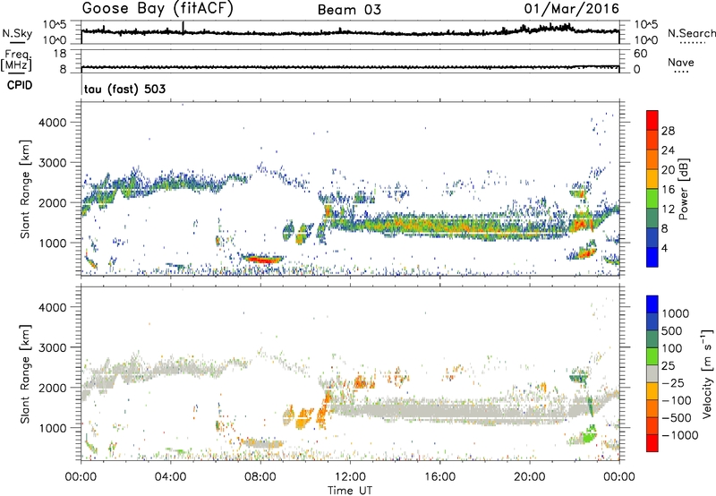716x496 pixels.
Task: Click the "Beam 03" heading
Action: tap(349, 10)
